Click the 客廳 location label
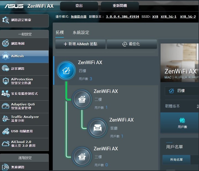 (x=114, y=128)
